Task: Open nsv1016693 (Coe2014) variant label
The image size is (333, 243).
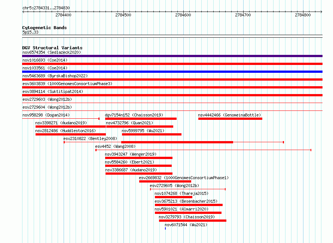Action: pyautogui.click(x=45, y=60)
